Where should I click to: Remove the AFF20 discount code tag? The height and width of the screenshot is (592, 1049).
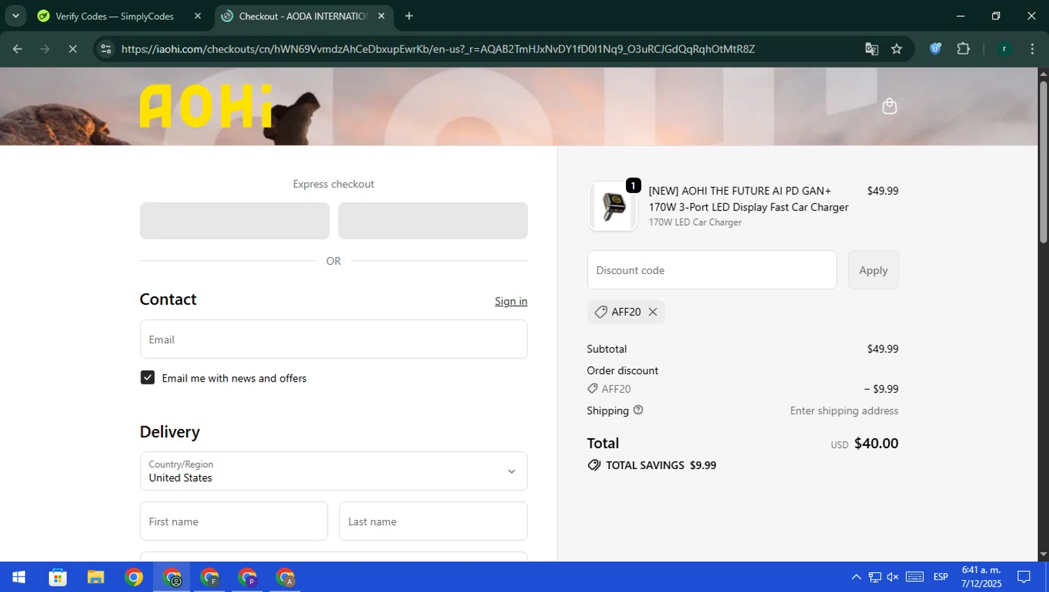(652, 312)
